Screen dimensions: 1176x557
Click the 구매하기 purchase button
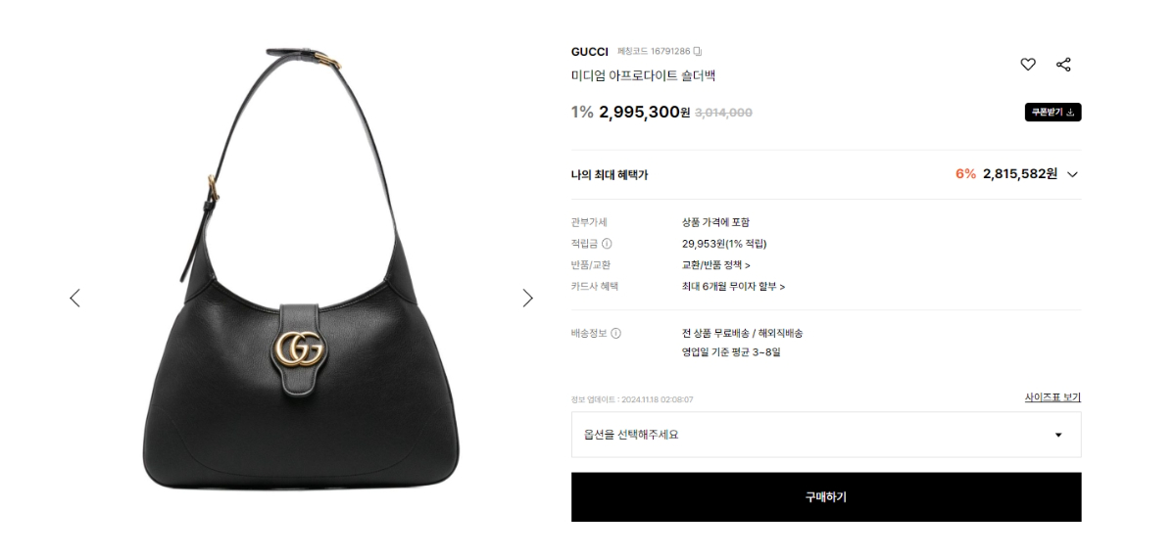click(x=826, y=497)
